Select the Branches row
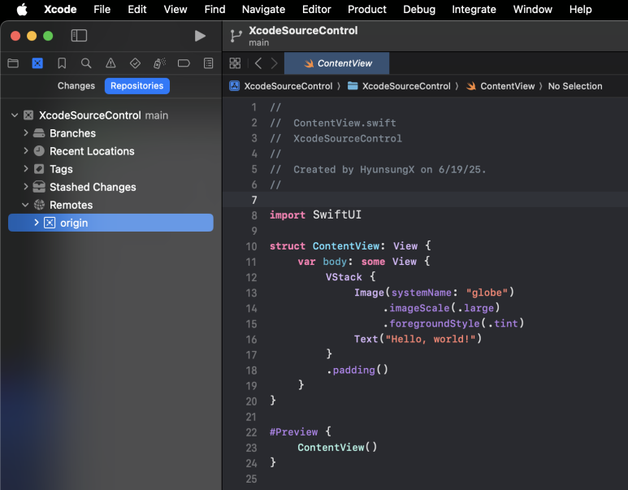 (110, 133)
